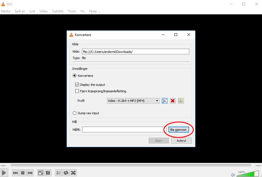Skip to previous media button
This screenshot has width=262, height=177.
(15, 172)
